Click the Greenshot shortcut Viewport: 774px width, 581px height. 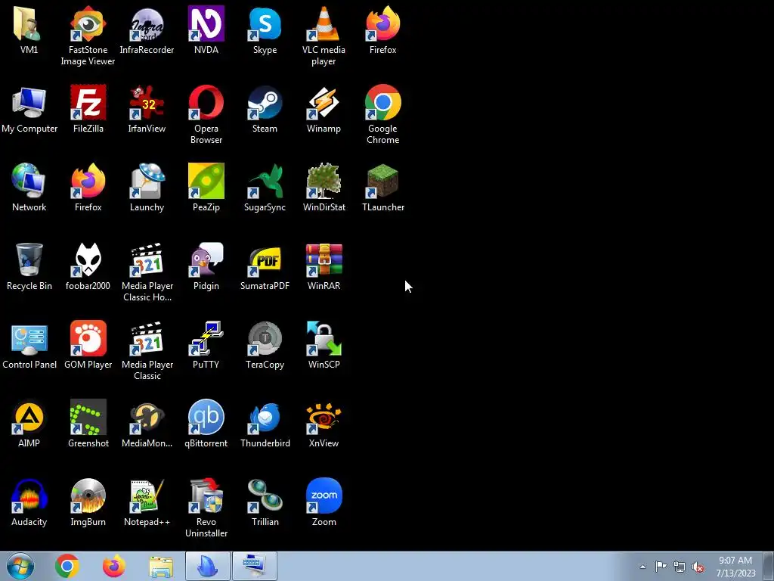tap(88, 417)
